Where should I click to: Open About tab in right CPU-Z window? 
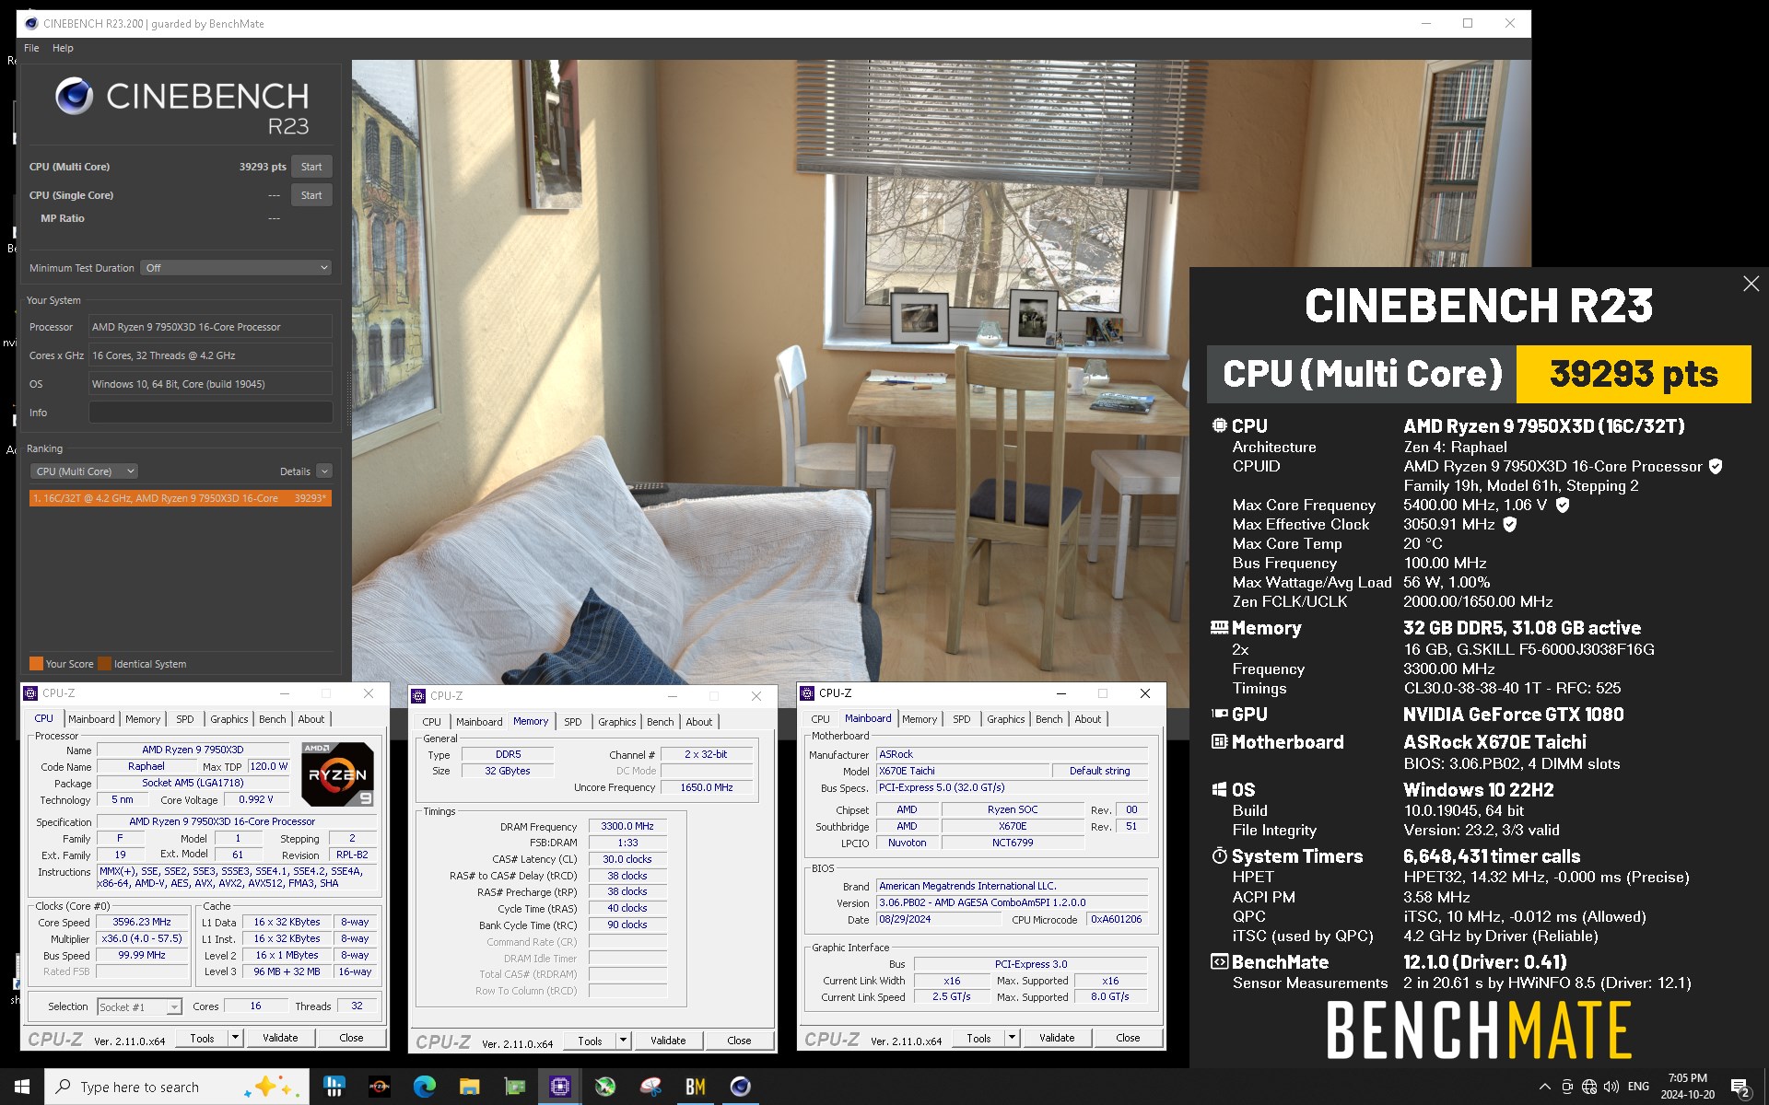[1088, 719]
